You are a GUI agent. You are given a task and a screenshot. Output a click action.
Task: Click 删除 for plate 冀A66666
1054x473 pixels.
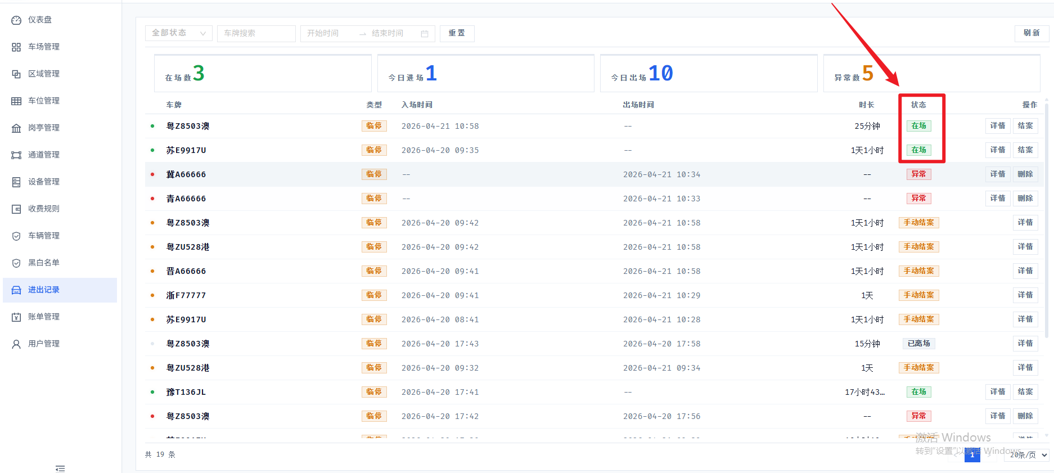pyautogui.click(x=1025, y=174)
